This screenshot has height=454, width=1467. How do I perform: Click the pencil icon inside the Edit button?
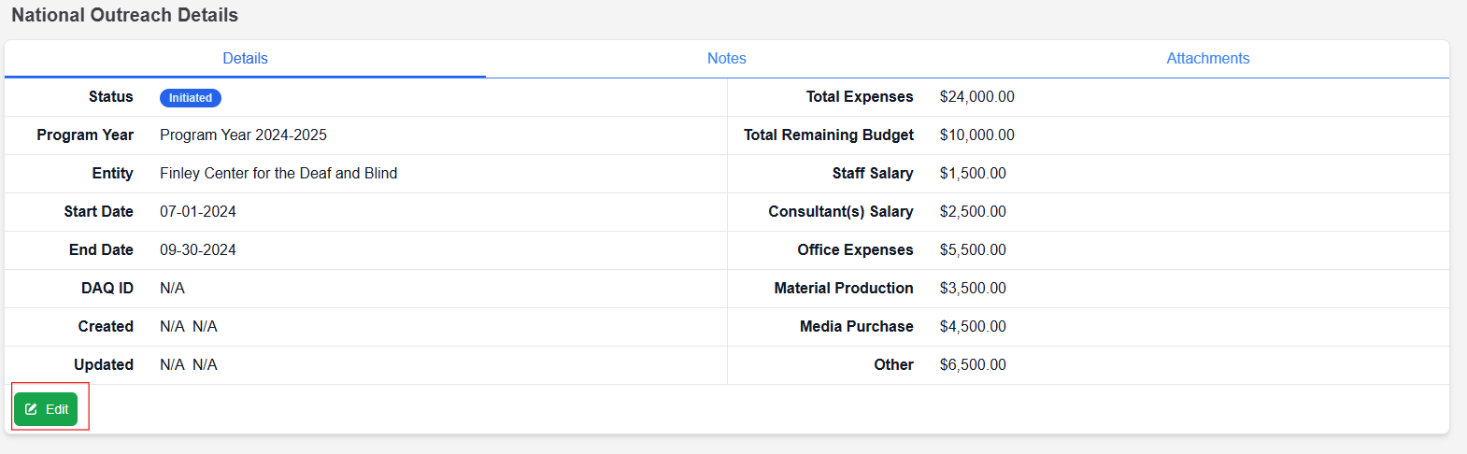click(x=31, y=409)
